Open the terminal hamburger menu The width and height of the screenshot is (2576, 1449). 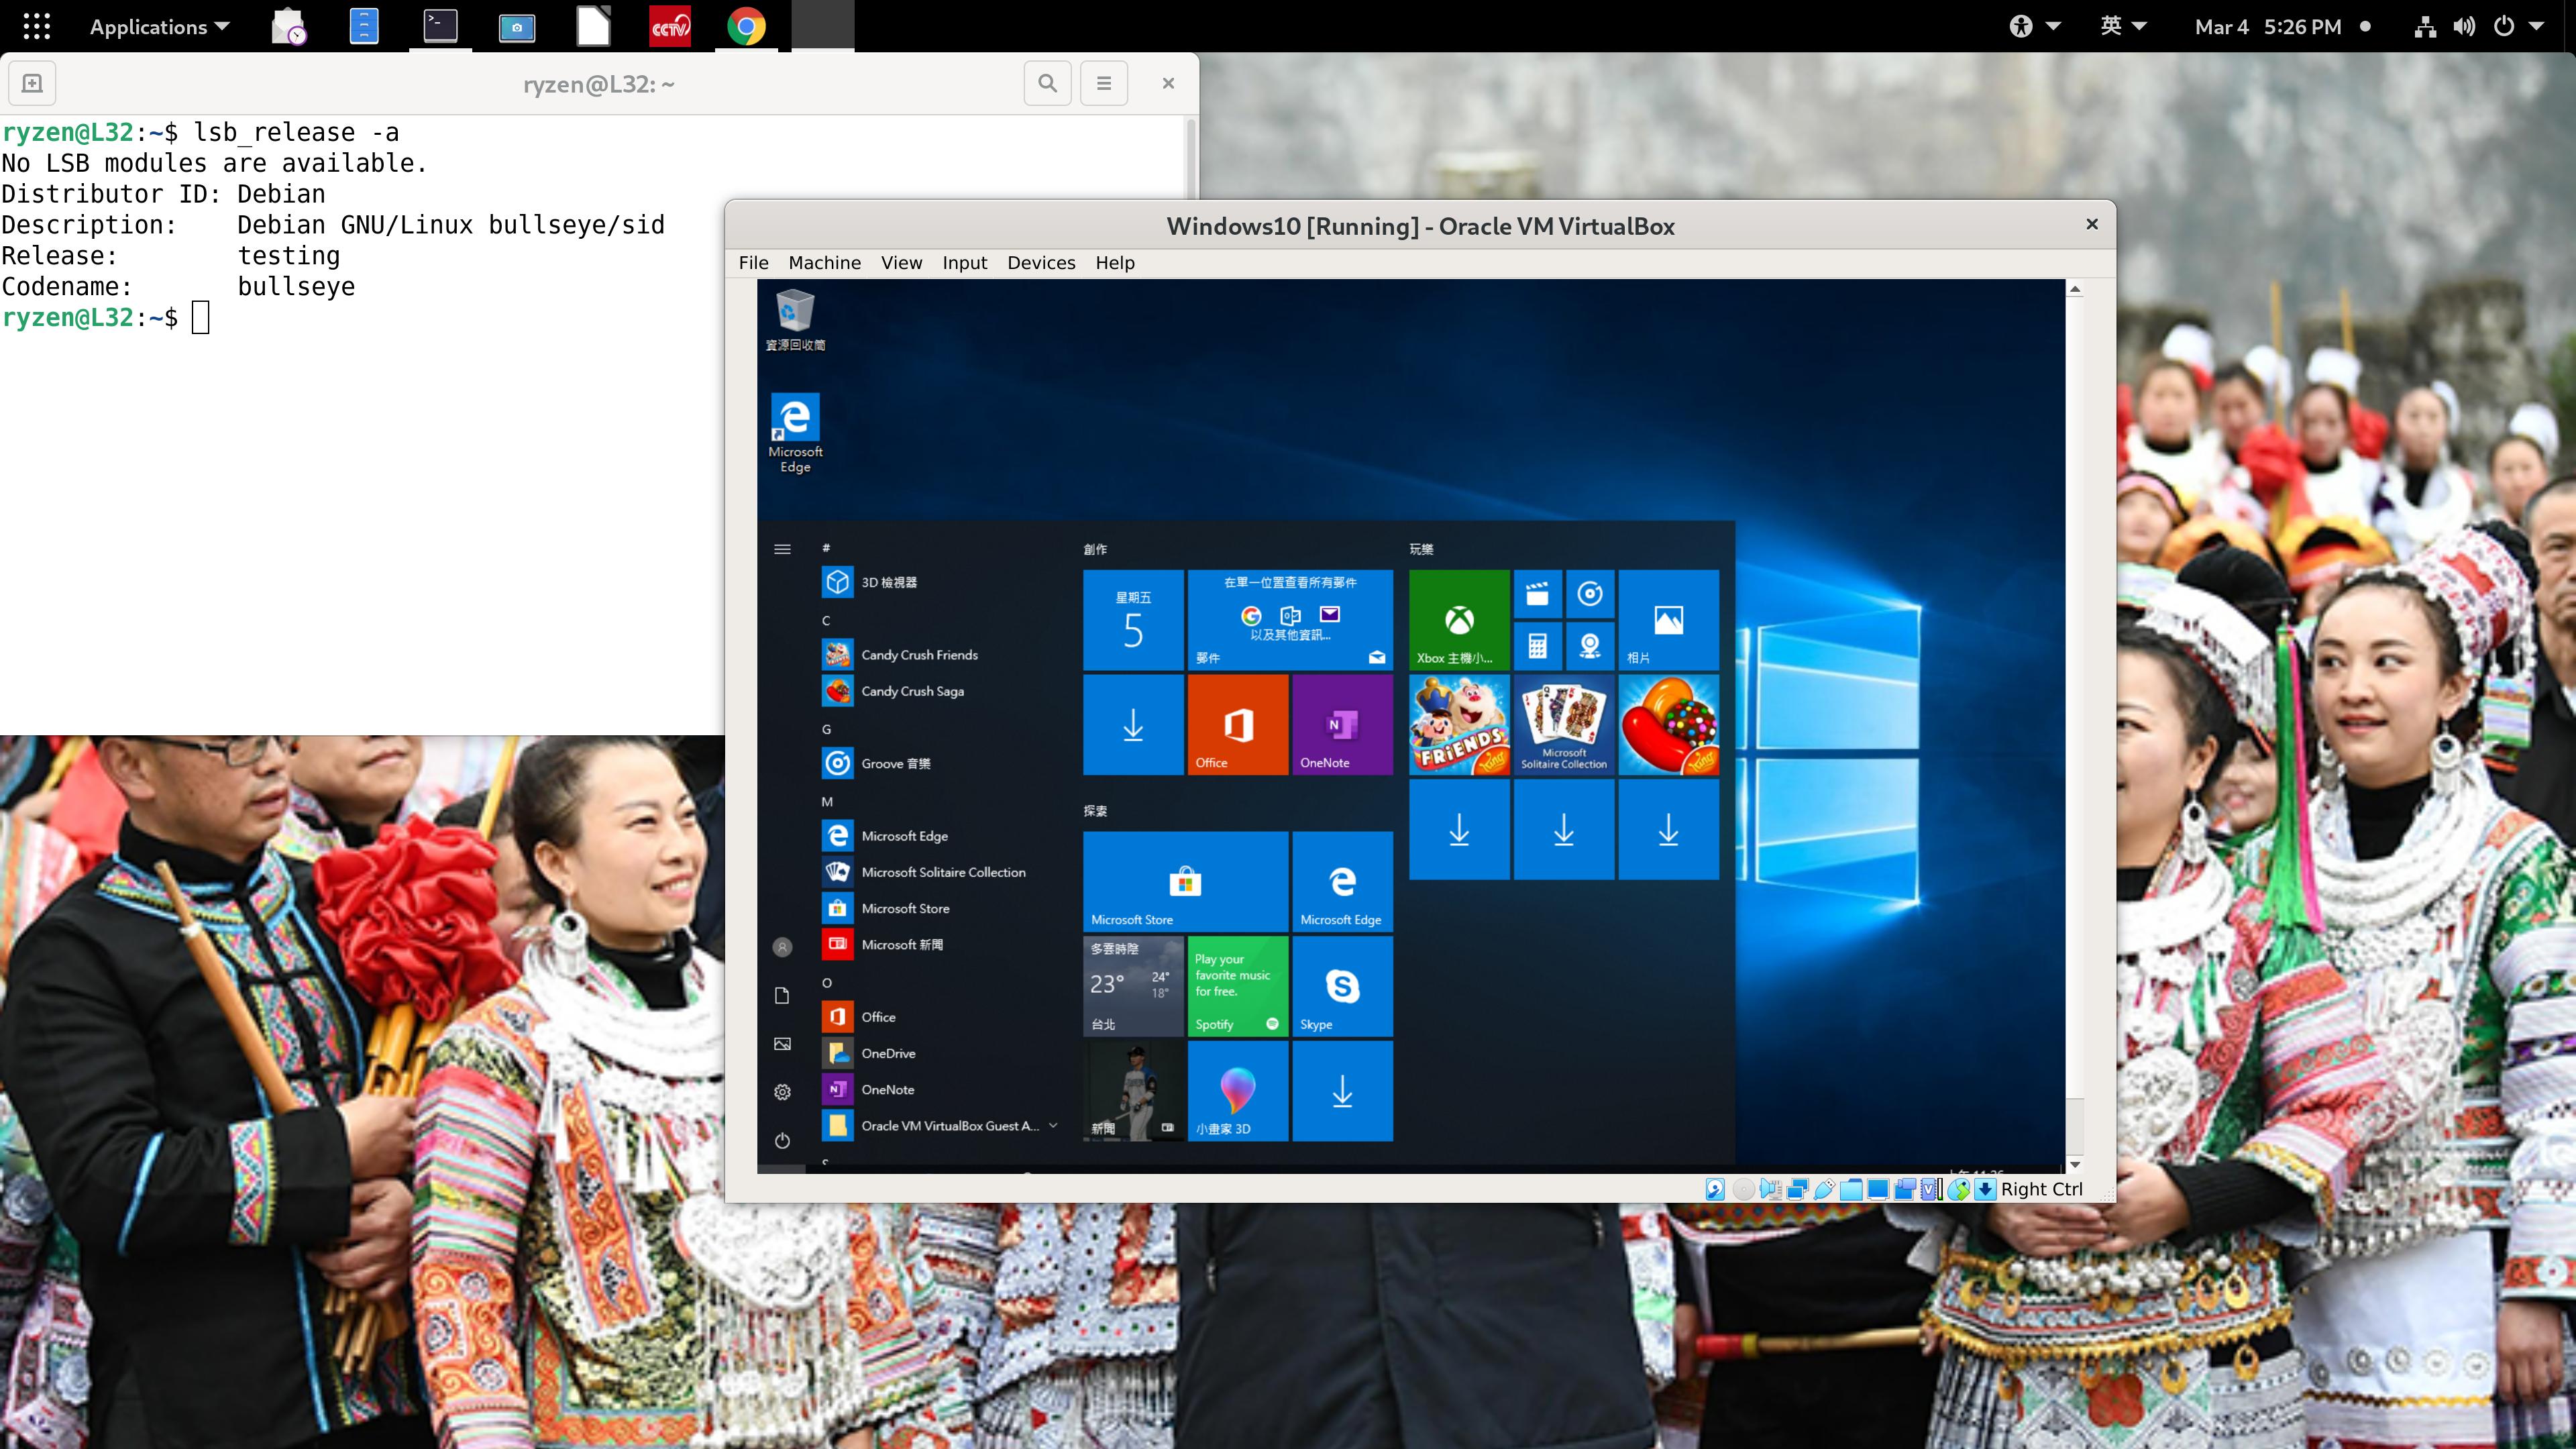1104,83
